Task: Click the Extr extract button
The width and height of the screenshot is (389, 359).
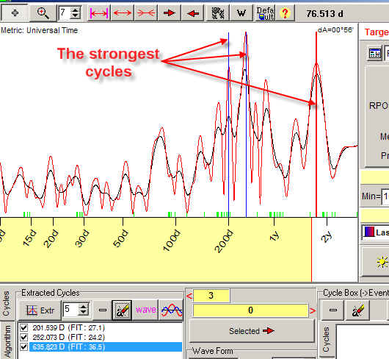Action: coord(40,310)
